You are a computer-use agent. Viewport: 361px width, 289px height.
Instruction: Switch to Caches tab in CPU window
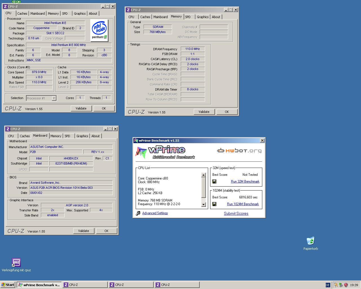point(22,14)
